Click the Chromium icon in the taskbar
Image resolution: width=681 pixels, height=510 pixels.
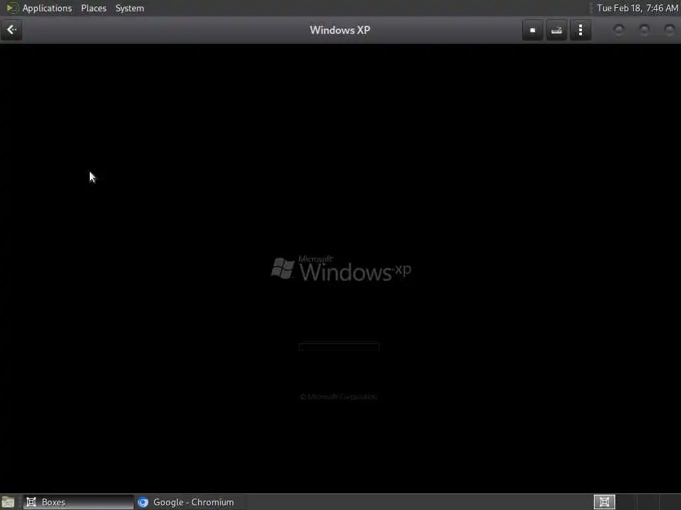(143, 502)
